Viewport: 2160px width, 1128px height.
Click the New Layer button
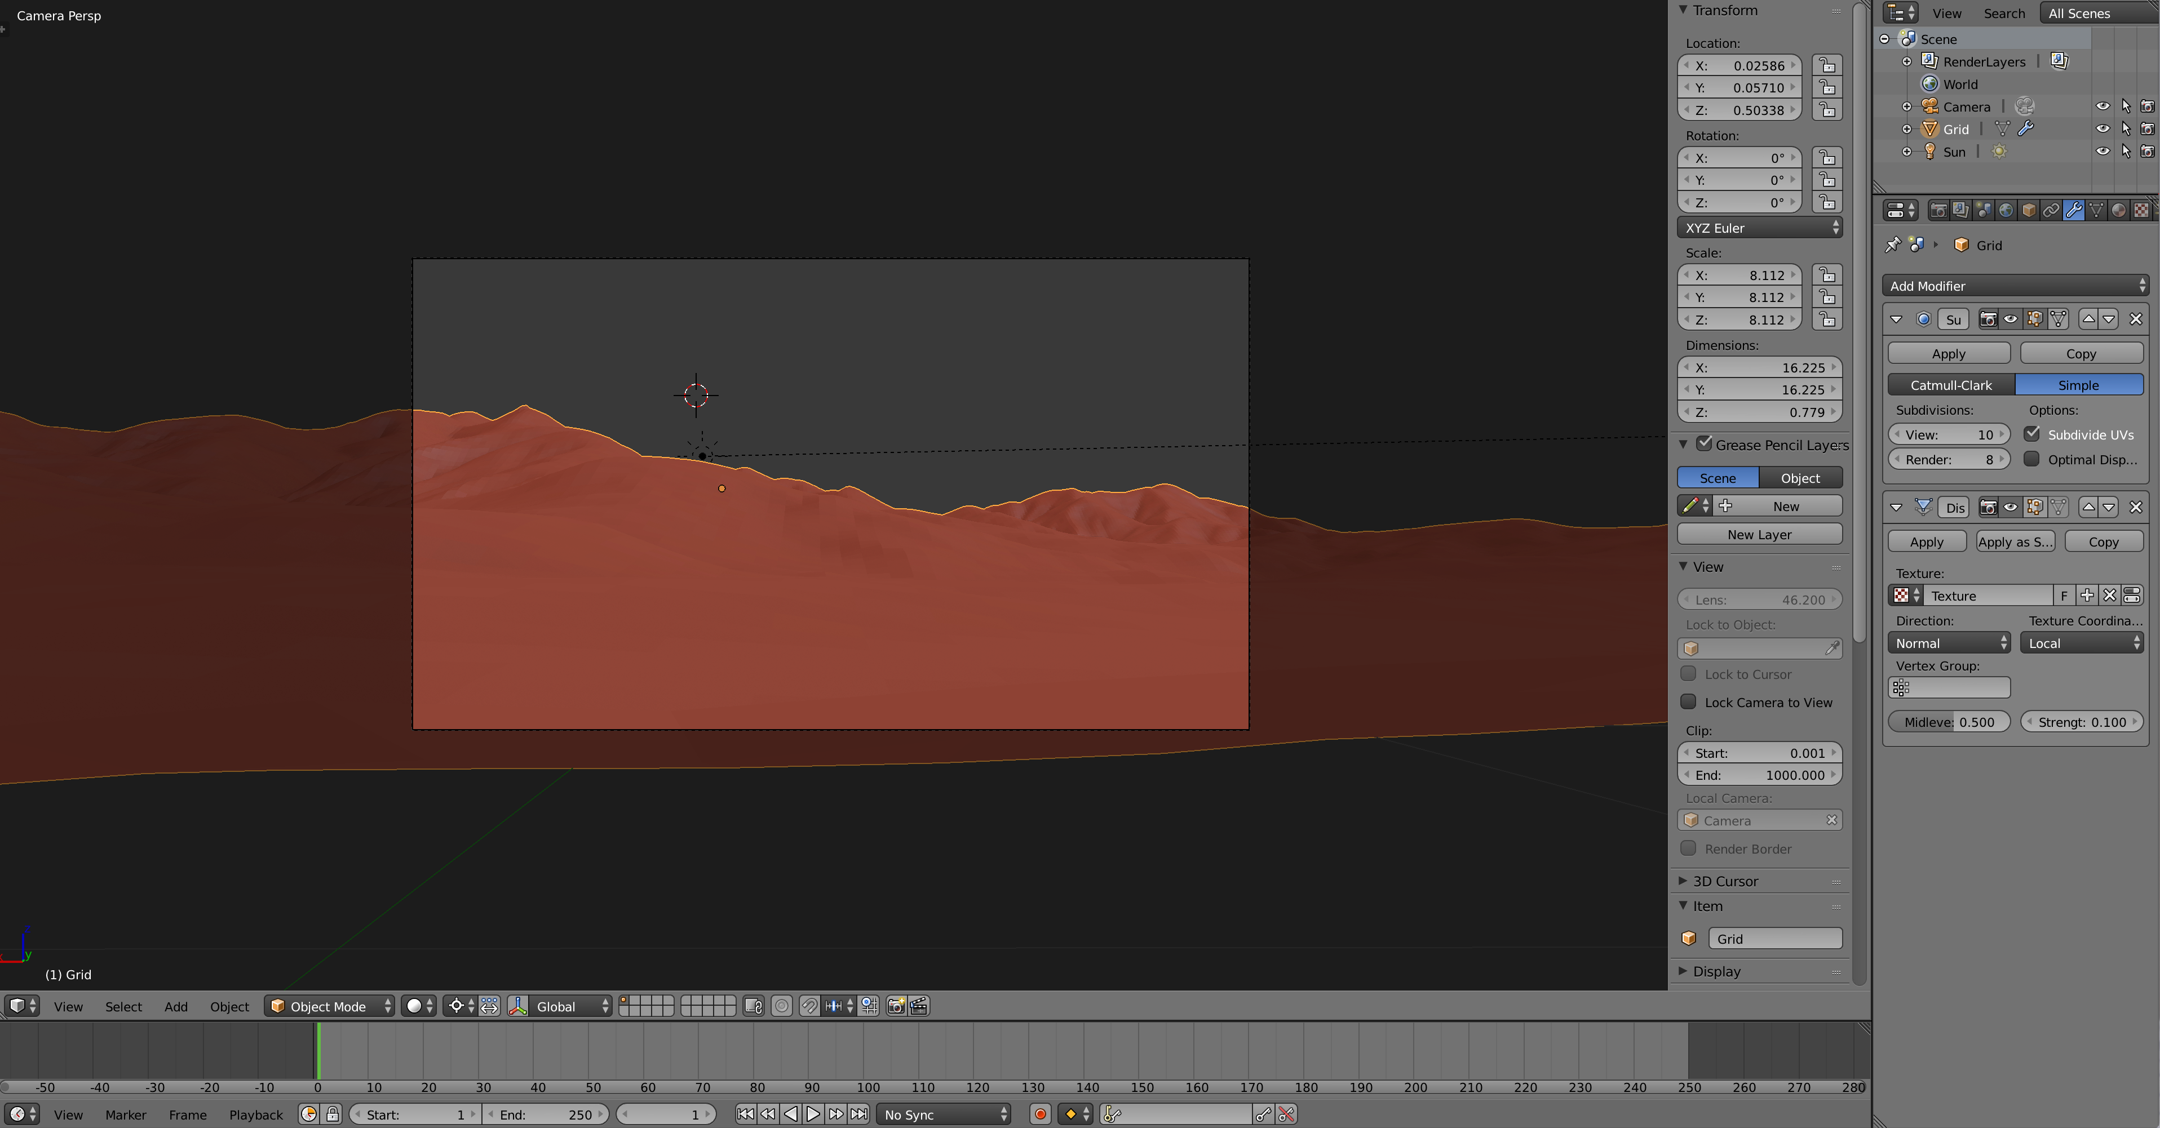click(1759, 534)
